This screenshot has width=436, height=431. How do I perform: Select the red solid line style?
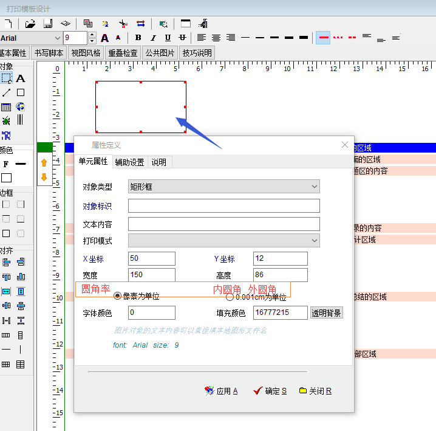point(323,38)
